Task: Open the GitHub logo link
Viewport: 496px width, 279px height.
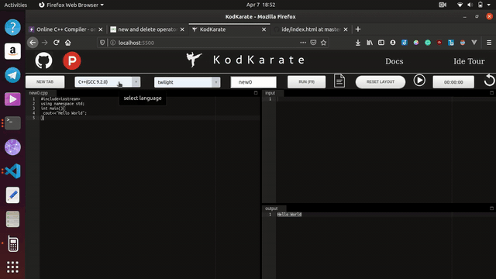Action: (43, 60)
